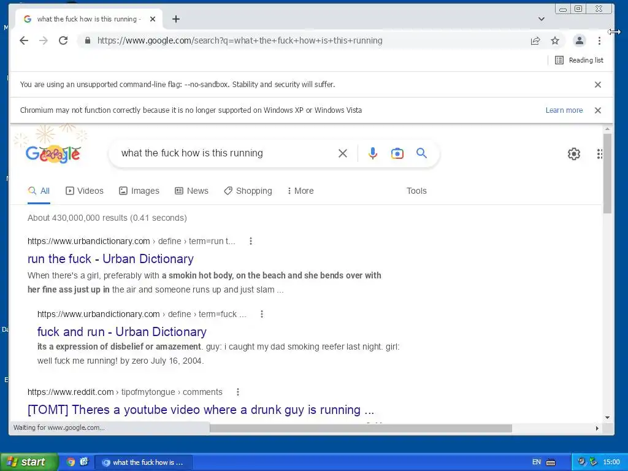Click the taskbar clock 15:00
The height and width of the screenshot is (471, 628).
coord(611,462)
